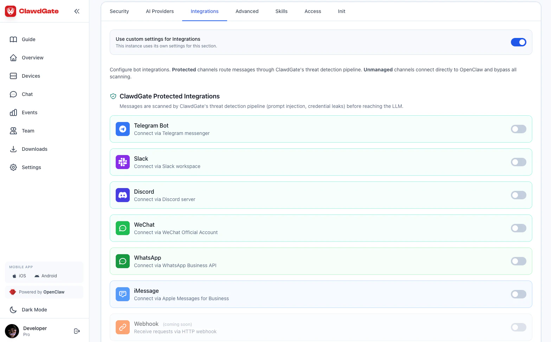Click the shield icon beside Protected Integrations
The image size is (551, 342).
pos(113,96)
